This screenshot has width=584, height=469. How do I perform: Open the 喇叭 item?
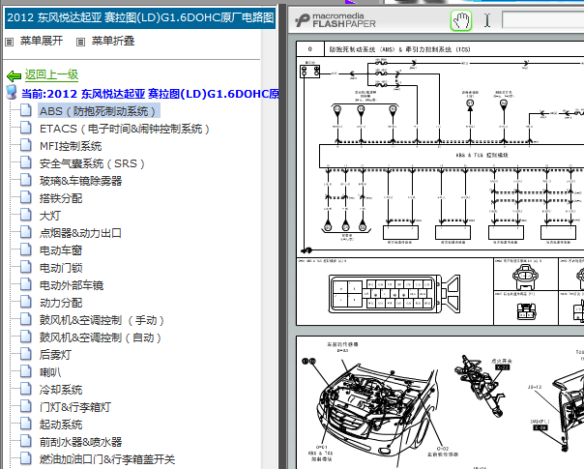click(50, 372)
